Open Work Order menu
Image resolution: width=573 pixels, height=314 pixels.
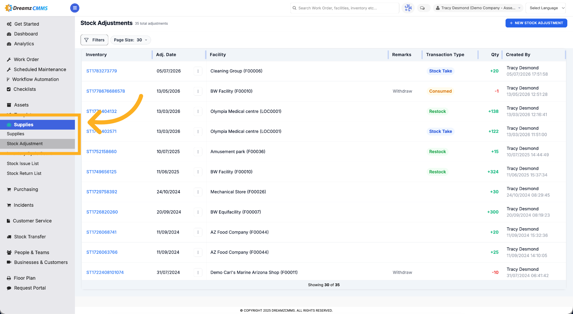tap(26, 59)
